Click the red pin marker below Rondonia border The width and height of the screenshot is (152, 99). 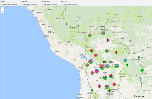(x=108, y=41)
